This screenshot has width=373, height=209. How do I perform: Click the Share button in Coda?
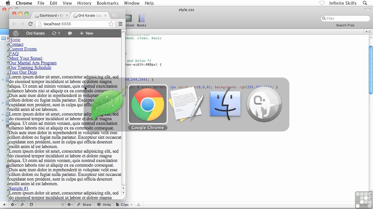(x=84, y=205)
